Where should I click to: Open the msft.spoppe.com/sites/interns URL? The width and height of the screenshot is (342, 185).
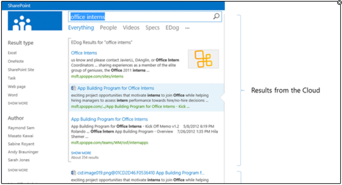click(97, 76)
